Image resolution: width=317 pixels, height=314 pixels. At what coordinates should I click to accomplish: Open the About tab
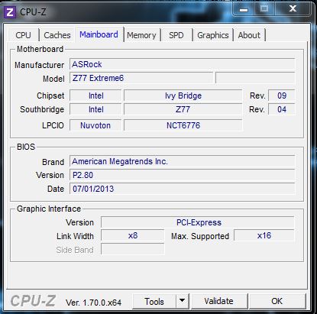coord(249,35)
